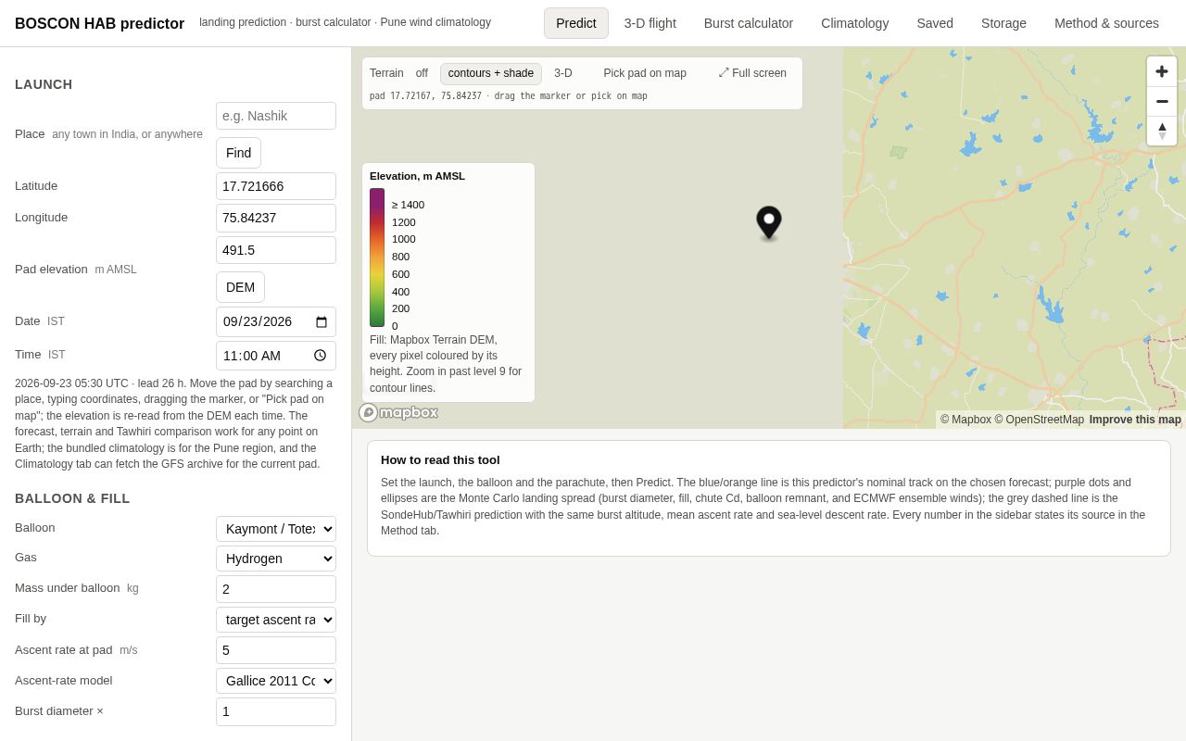1186x741 pixels.
Task: Open the Saved tab
Action: pyautogui.click(x=935, y=23)
